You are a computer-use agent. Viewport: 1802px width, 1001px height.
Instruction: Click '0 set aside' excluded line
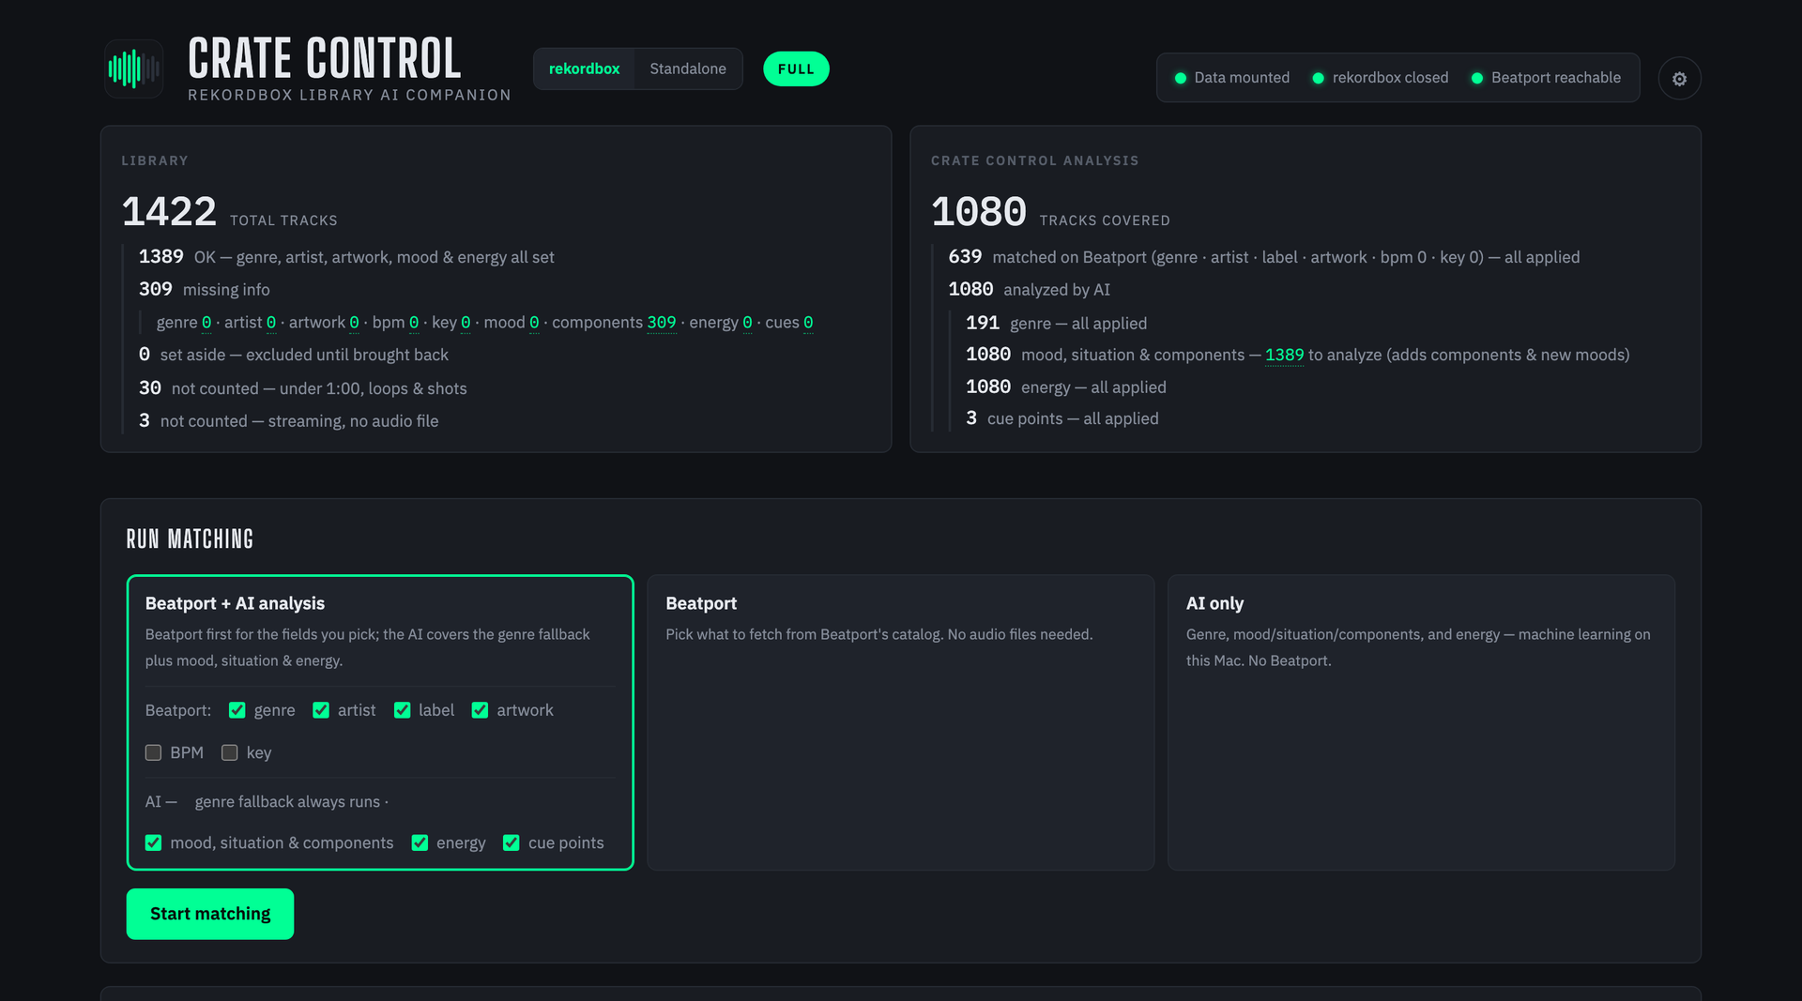point(293,355)
